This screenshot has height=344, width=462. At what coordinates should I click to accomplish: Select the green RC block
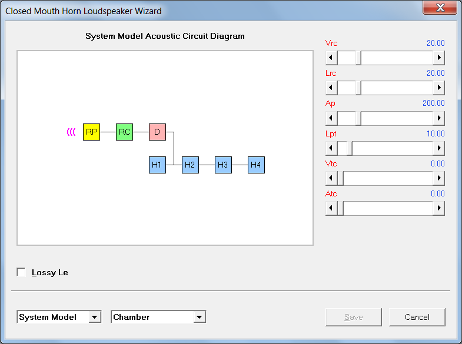pyautogui.click(x=124, y=132)
